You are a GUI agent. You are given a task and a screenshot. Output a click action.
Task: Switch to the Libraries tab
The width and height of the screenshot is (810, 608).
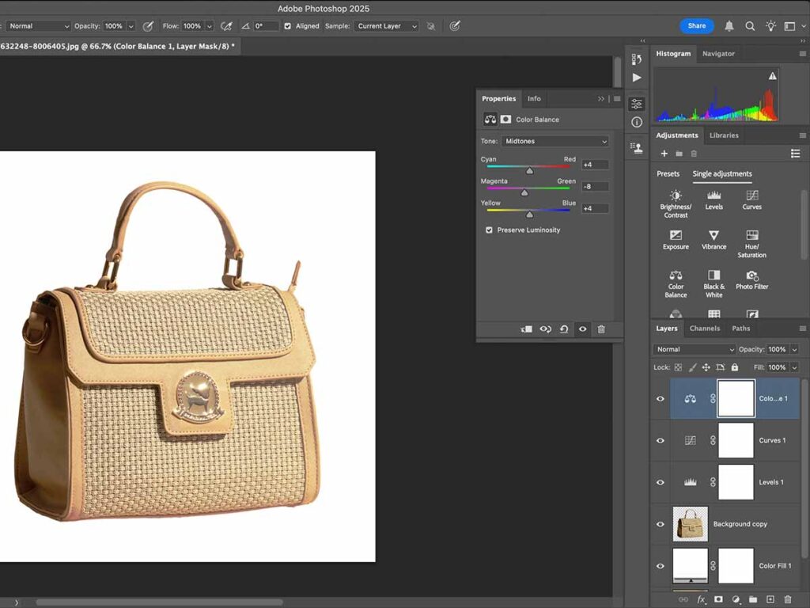pos(724,135)
